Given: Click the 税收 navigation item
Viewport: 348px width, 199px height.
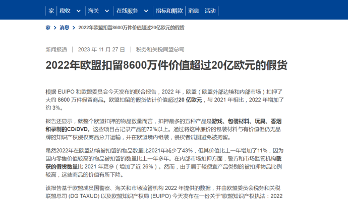Looking at the screenshot, I should point(65,11).
